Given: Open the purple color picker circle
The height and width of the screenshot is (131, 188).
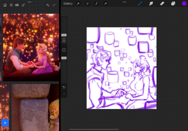Looking at the screenshot, I should pos(184,3).
